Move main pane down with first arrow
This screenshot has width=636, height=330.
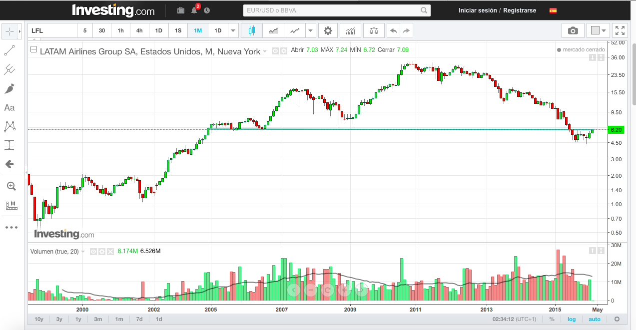(593, 57)
